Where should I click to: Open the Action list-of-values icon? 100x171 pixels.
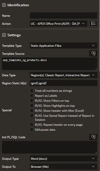(x=93, y=23)
